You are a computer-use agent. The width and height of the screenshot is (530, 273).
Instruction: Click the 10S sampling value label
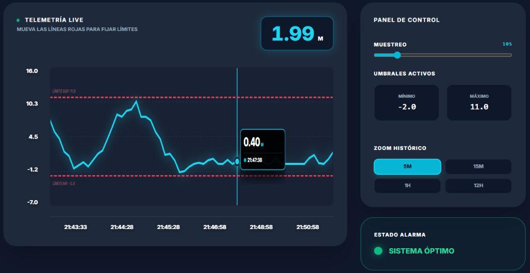click(507, 44)
